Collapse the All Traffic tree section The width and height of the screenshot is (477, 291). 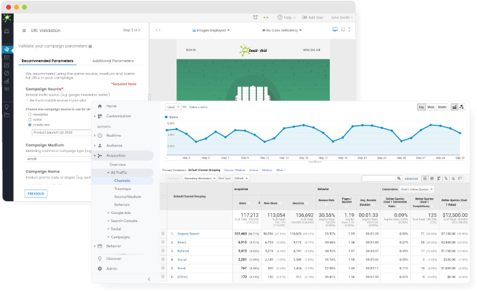click(x=108, y=172)
